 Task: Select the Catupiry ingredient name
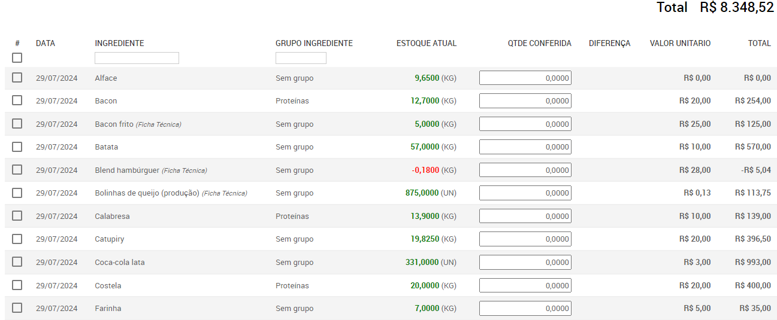110,239
